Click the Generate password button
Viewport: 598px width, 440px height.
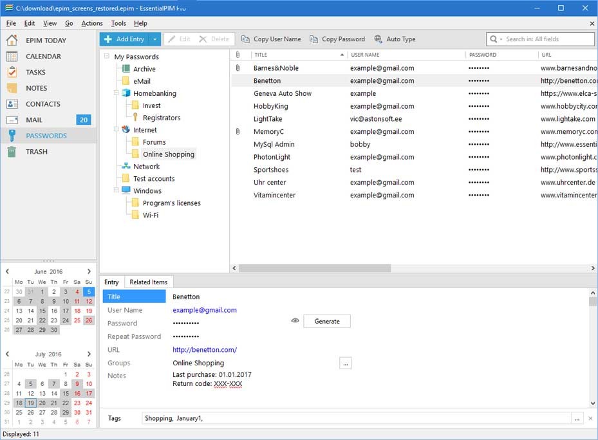(x=327, y=321)
